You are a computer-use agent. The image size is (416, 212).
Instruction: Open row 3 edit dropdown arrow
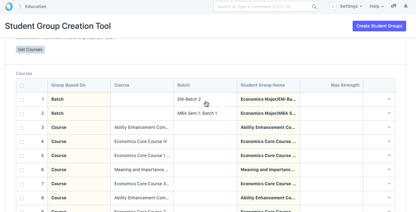tap(389, 127)
